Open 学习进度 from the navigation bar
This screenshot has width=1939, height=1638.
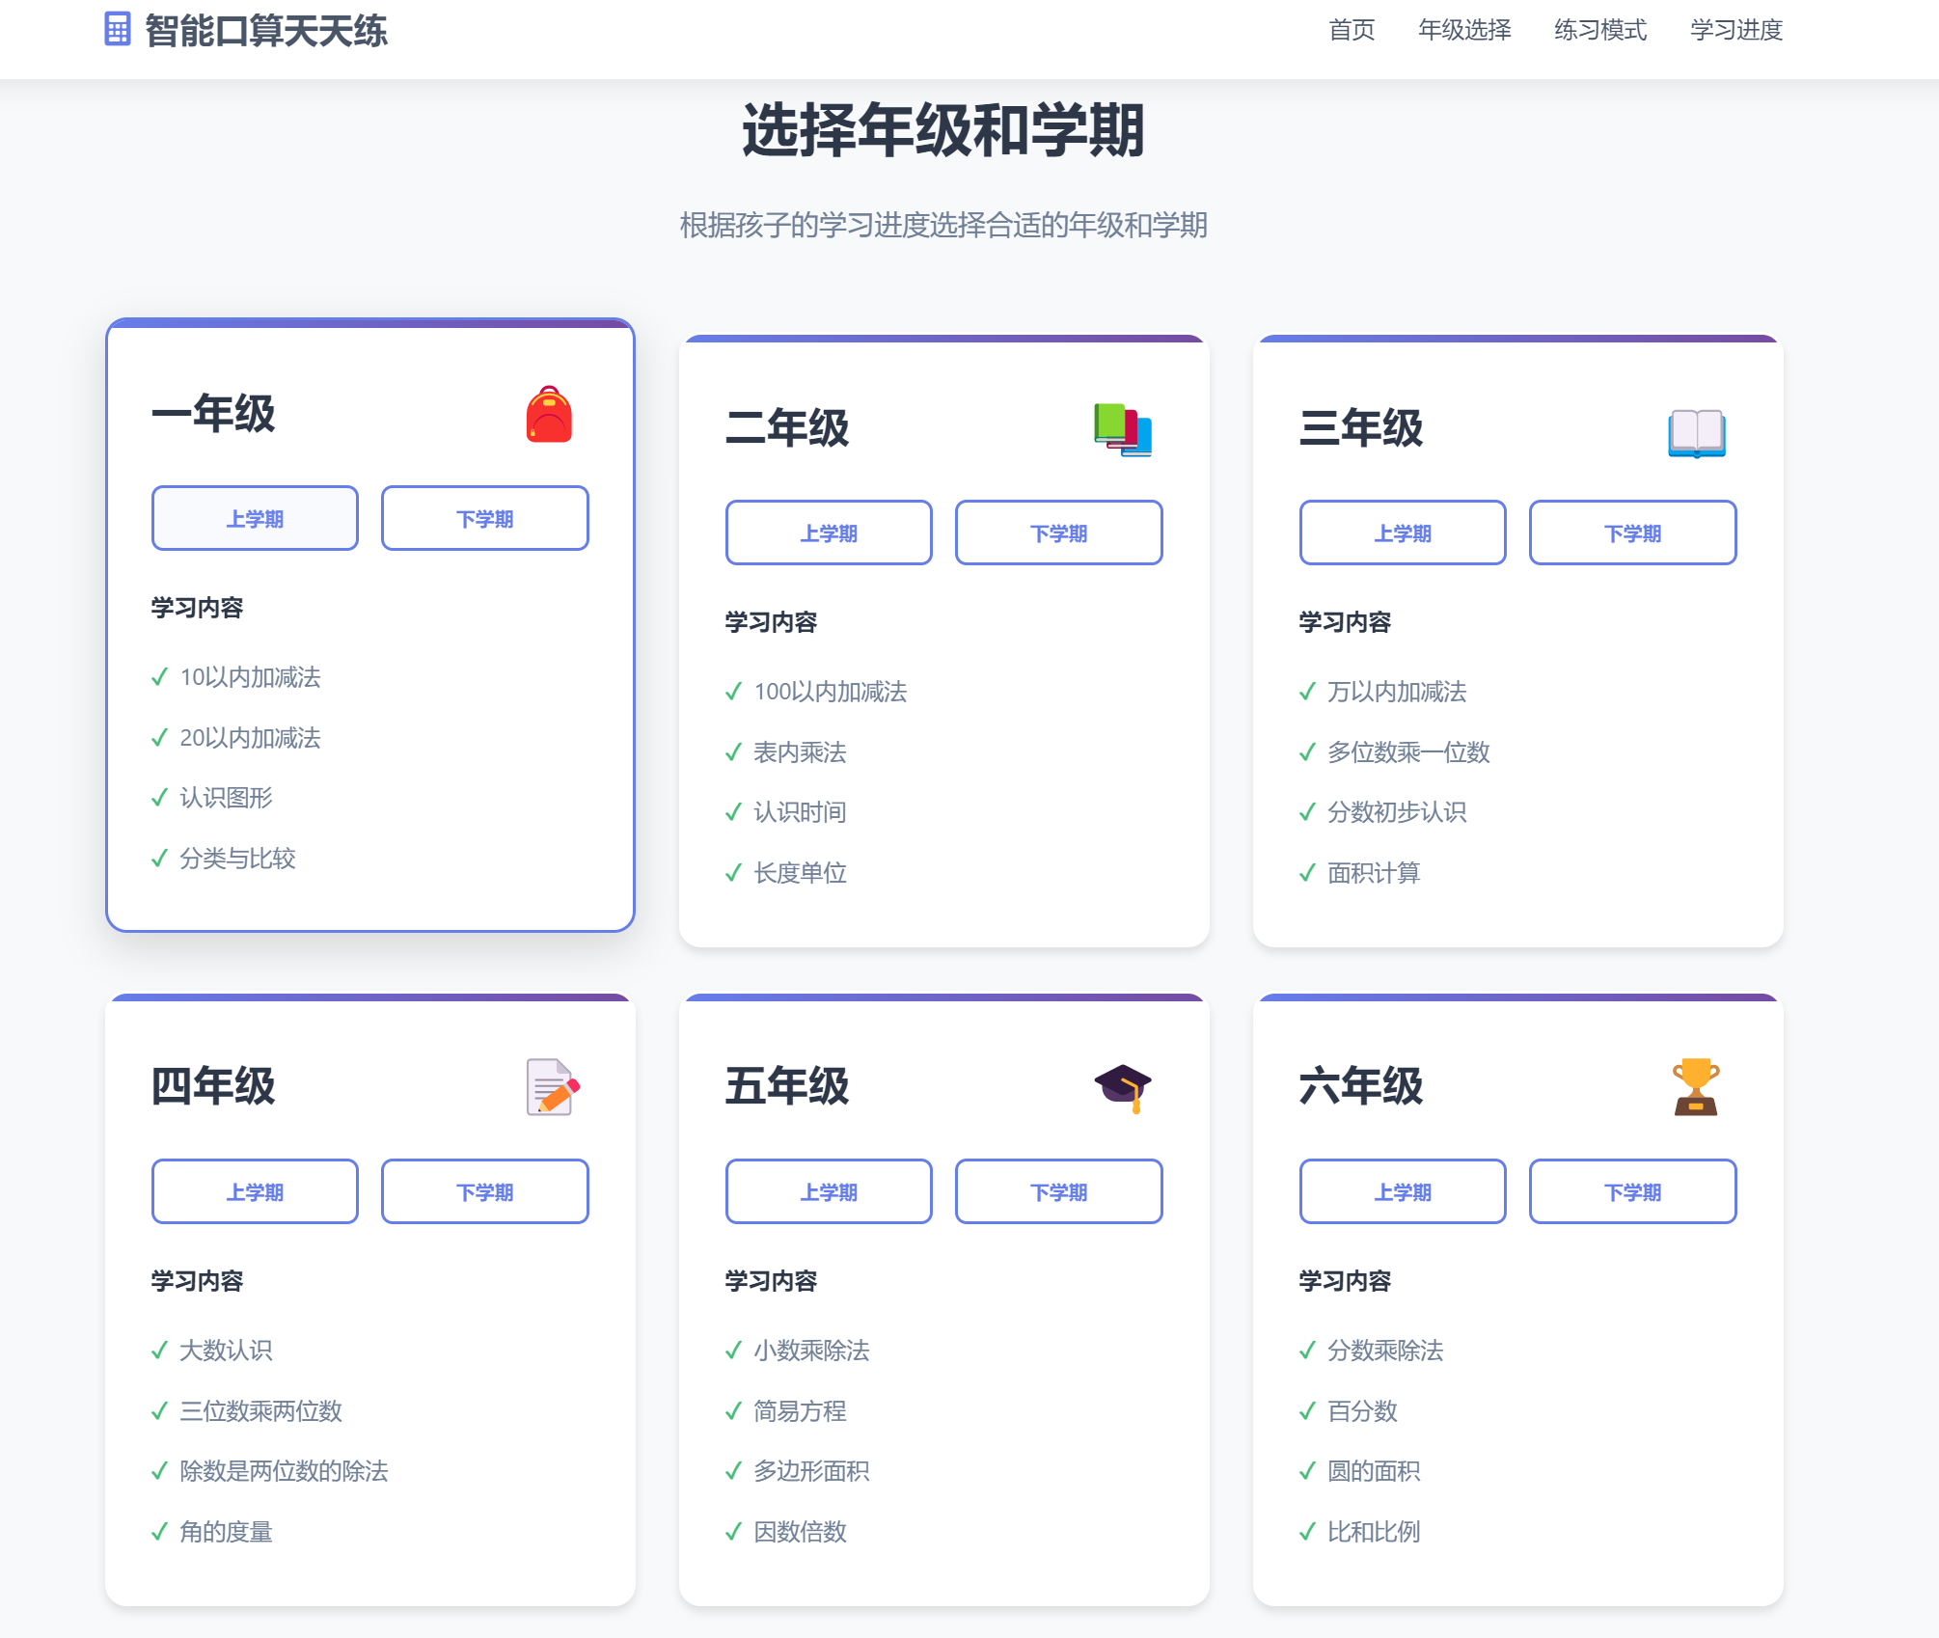coord(1735,30)
